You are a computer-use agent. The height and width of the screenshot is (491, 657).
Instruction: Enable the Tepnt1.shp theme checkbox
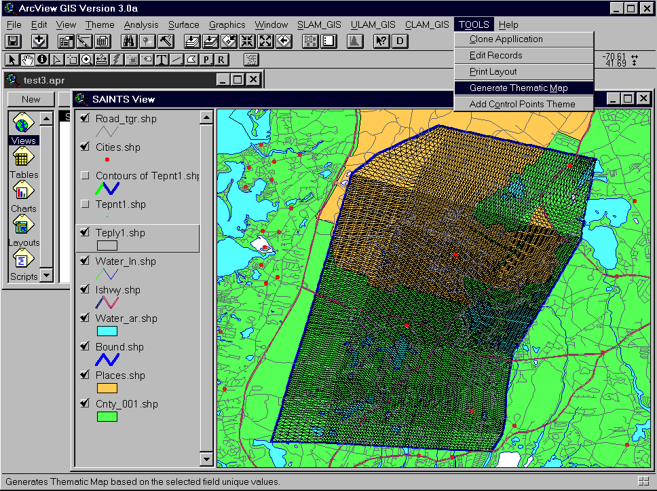[x=85, y=204]
